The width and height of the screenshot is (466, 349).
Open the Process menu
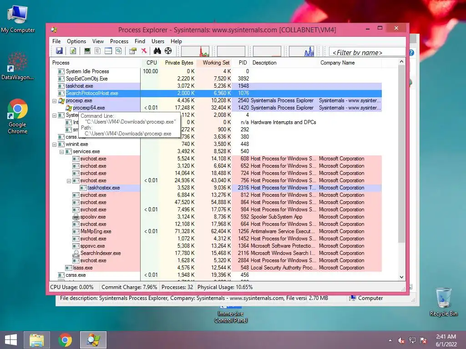[119, 41]
